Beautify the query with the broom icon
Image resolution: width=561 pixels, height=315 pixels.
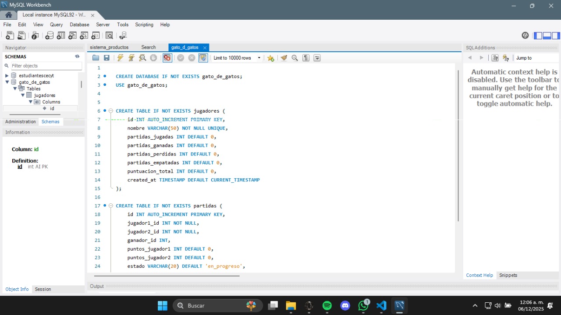click(x=284, y=58)
